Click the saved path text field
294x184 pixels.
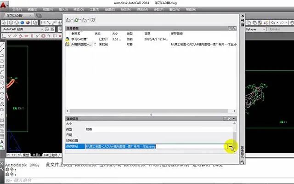(156, 146)
